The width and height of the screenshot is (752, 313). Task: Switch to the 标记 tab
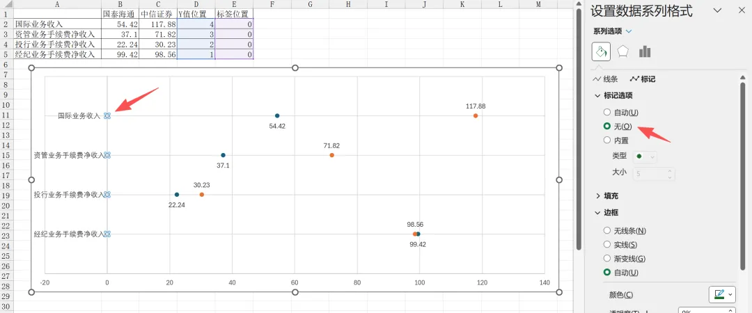(643, 79)
